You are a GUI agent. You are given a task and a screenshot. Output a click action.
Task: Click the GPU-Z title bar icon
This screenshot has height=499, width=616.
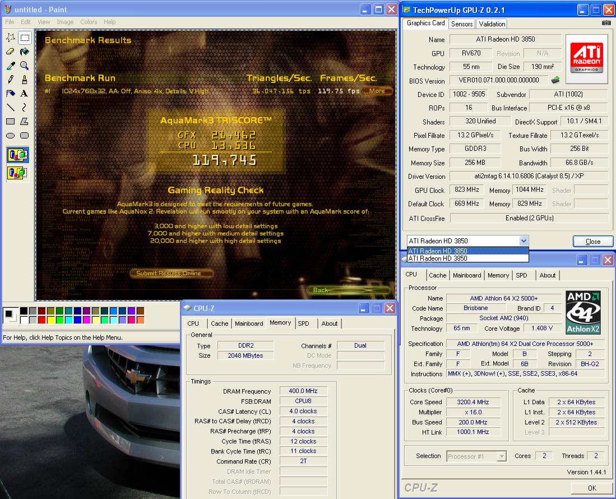[406, 10]
